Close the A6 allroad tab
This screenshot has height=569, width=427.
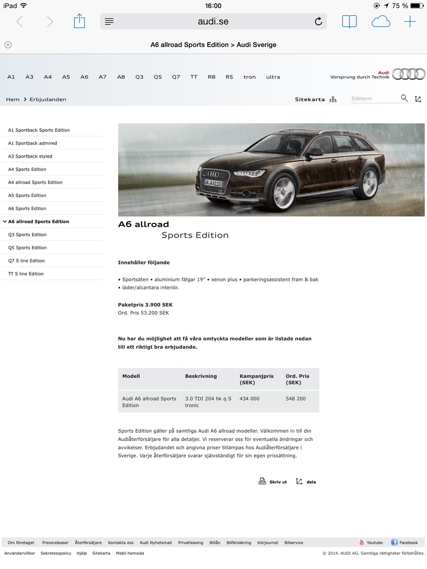pyautogui.click(x=8, y=45)
